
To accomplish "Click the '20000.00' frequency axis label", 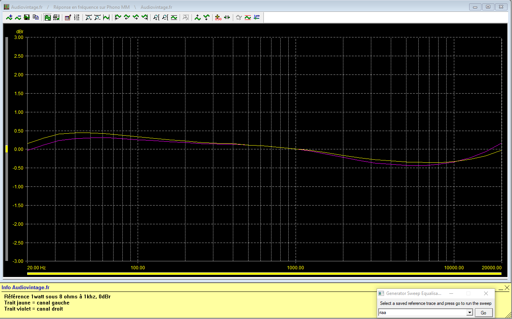I will [x=491, y=268].
